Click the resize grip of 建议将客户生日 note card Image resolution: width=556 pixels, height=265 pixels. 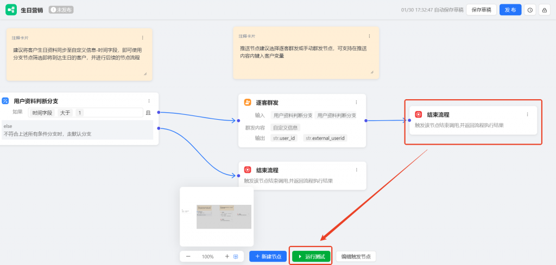tap(145, 74)
